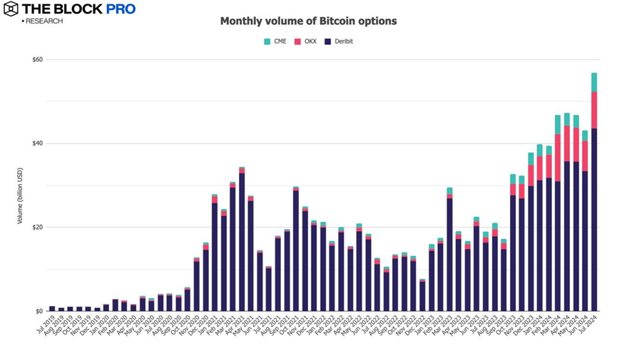Click the chart title 'Monthly volume of Bitcoin options'

(308, 21)
